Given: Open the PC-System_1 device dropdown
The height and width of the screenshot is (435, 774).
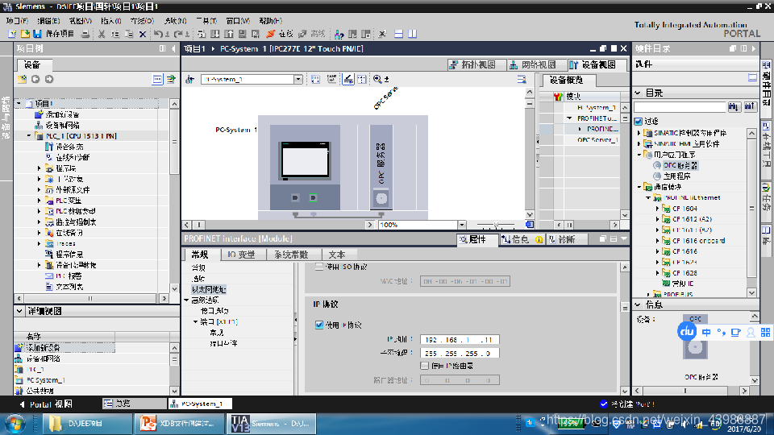Looking at the screenshot, I should click(298, 79).
